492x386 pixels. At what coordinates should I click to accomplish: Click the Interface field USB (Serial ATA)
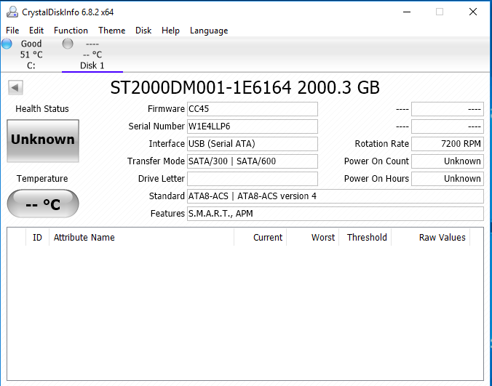coord(253,144)
